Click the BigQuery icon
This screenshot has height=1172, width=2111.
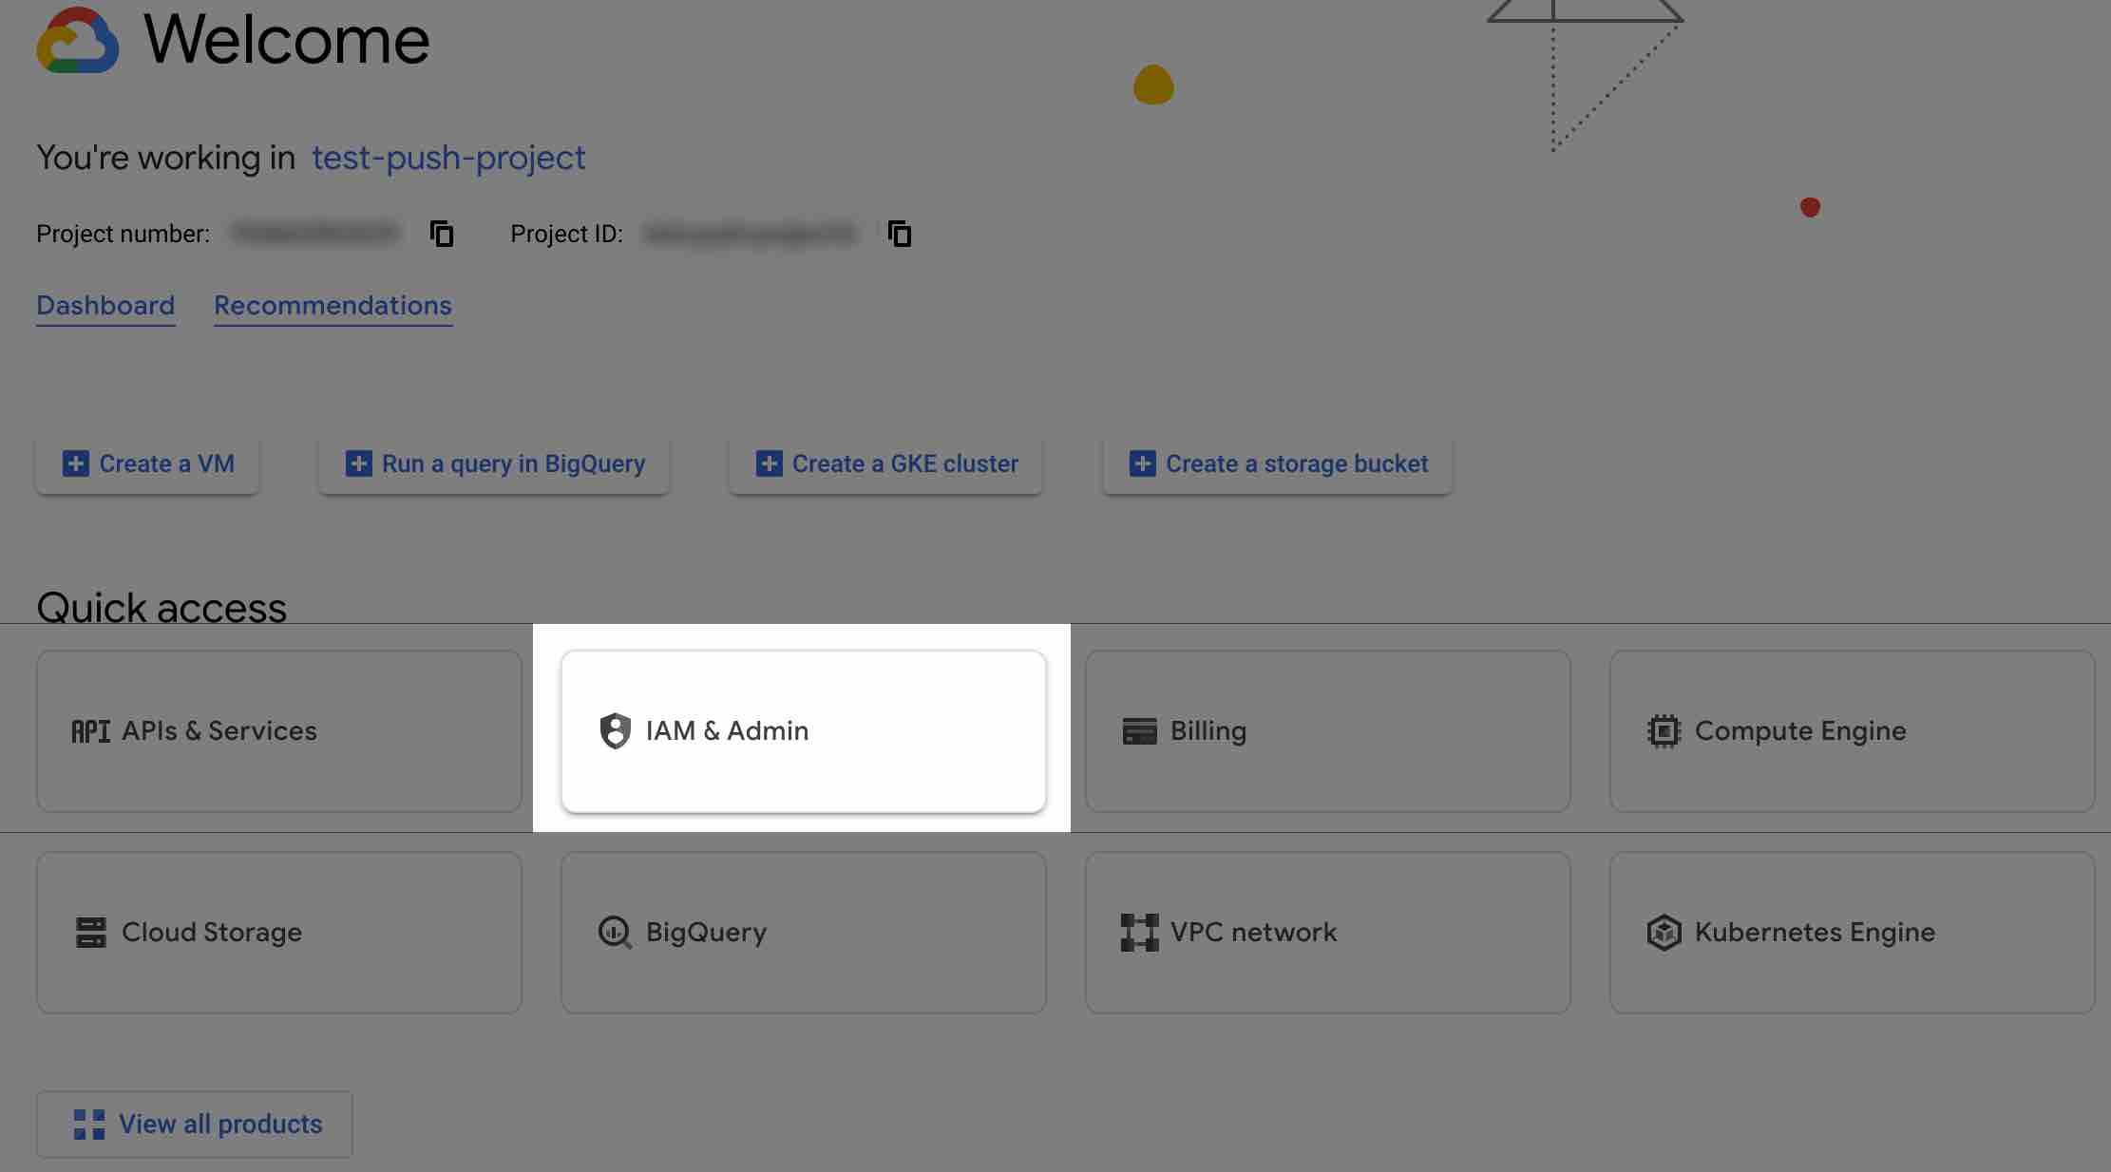pyautogui.click(x=613, y=931)
